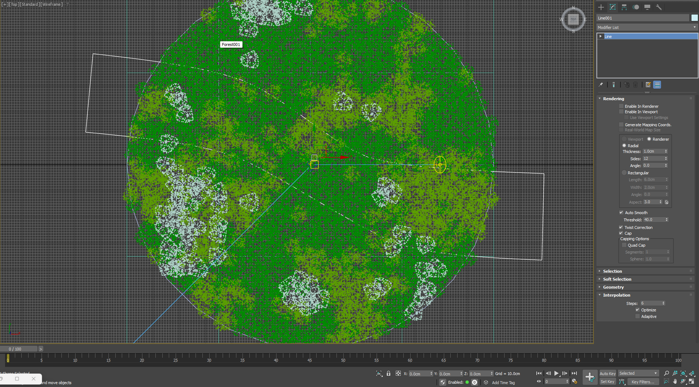Select the Pan View hand tool
Screen dimensions: 699x387
click(x=675, y=381)
